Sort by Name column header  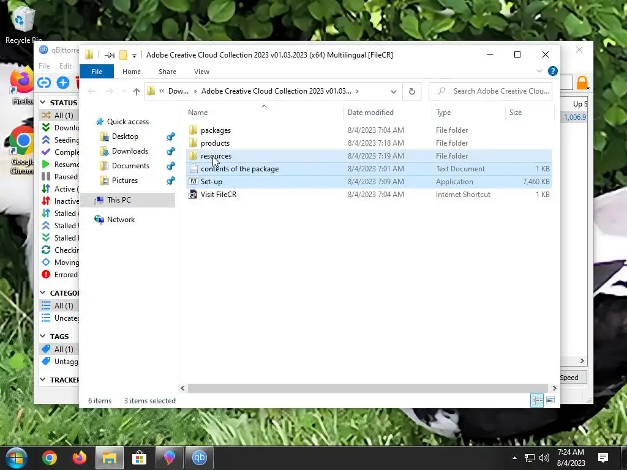(198, 113)
